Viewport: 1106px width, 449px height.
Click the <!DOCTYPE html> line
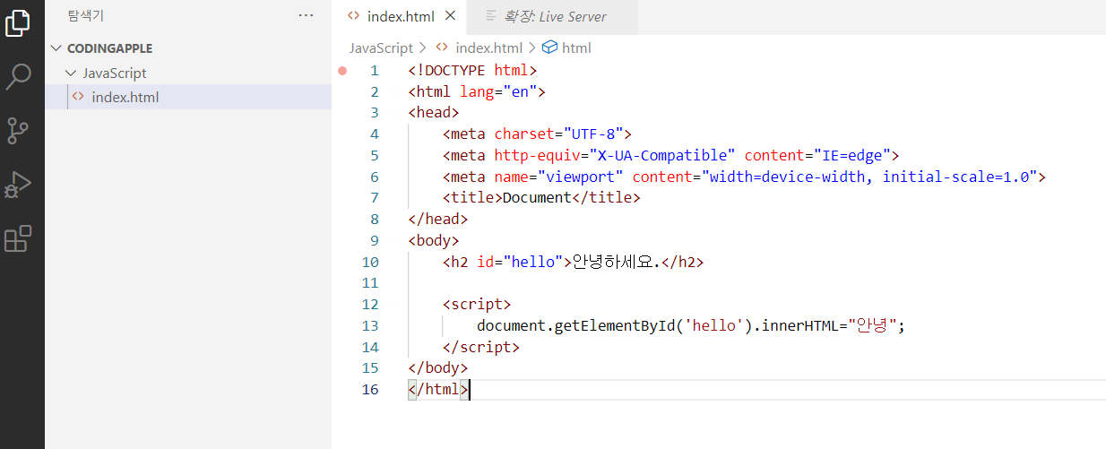tap(472, 70)
